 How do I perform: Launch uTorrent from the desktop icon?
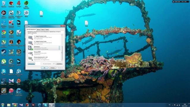[4, 62]
